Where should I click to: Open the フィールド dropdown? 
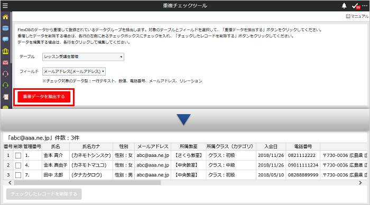(74, 71)
